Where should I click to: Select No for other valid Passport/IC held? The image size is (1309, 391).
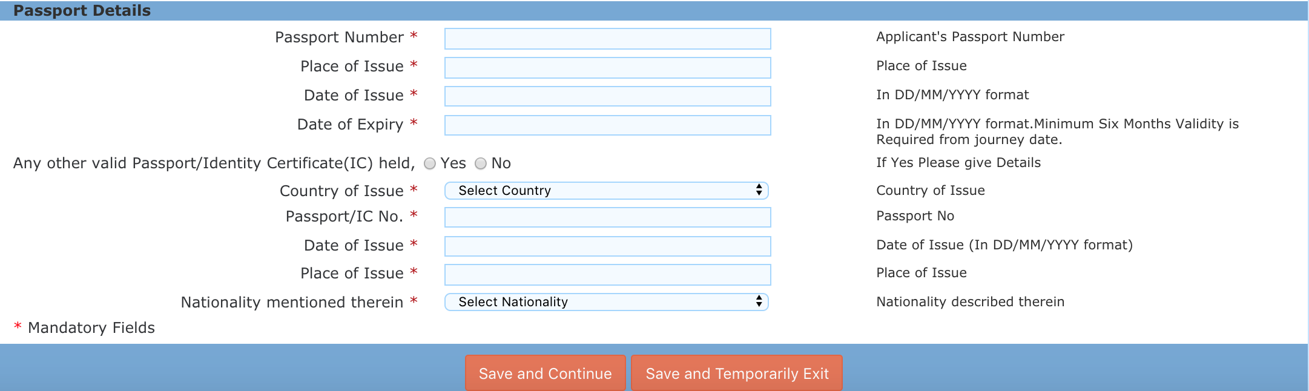tap(480, 163)
